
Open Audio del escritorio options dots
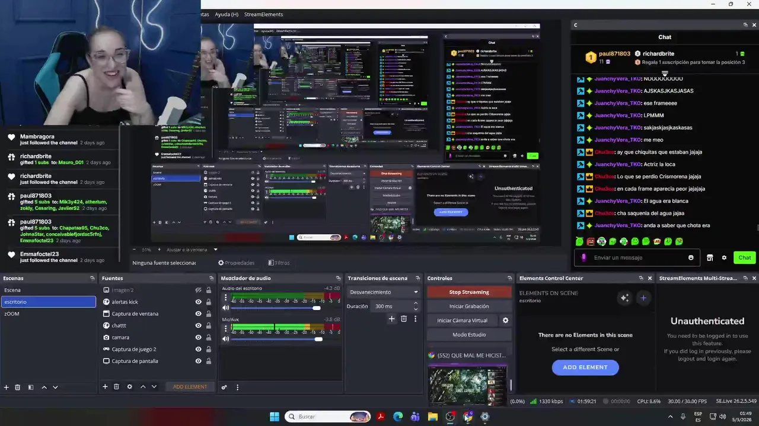point(225,298)
